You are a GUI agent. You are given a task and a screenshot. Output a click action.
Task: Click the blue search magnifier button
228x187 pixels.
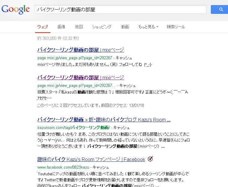pyautogui.click(x=221, y=10)
